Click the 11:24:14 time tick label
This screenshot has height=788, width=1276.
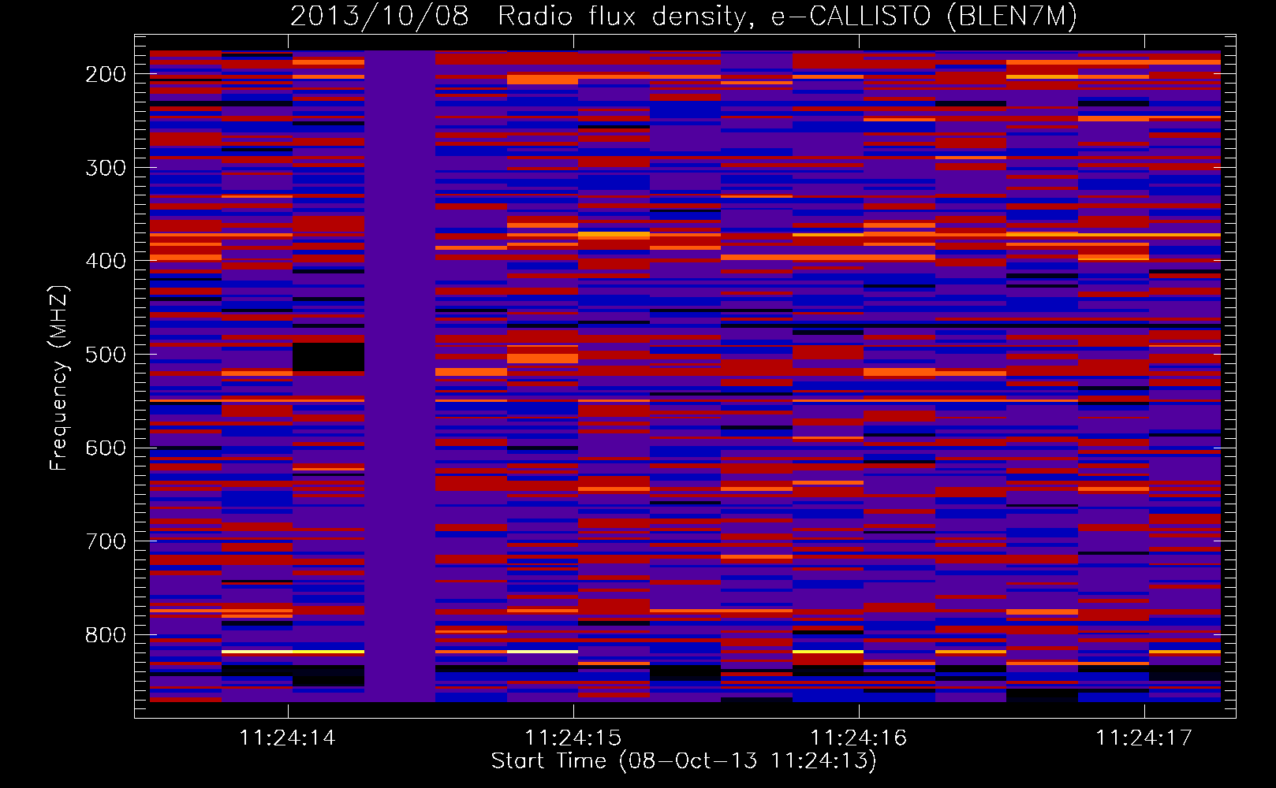[x=288, y=738]
